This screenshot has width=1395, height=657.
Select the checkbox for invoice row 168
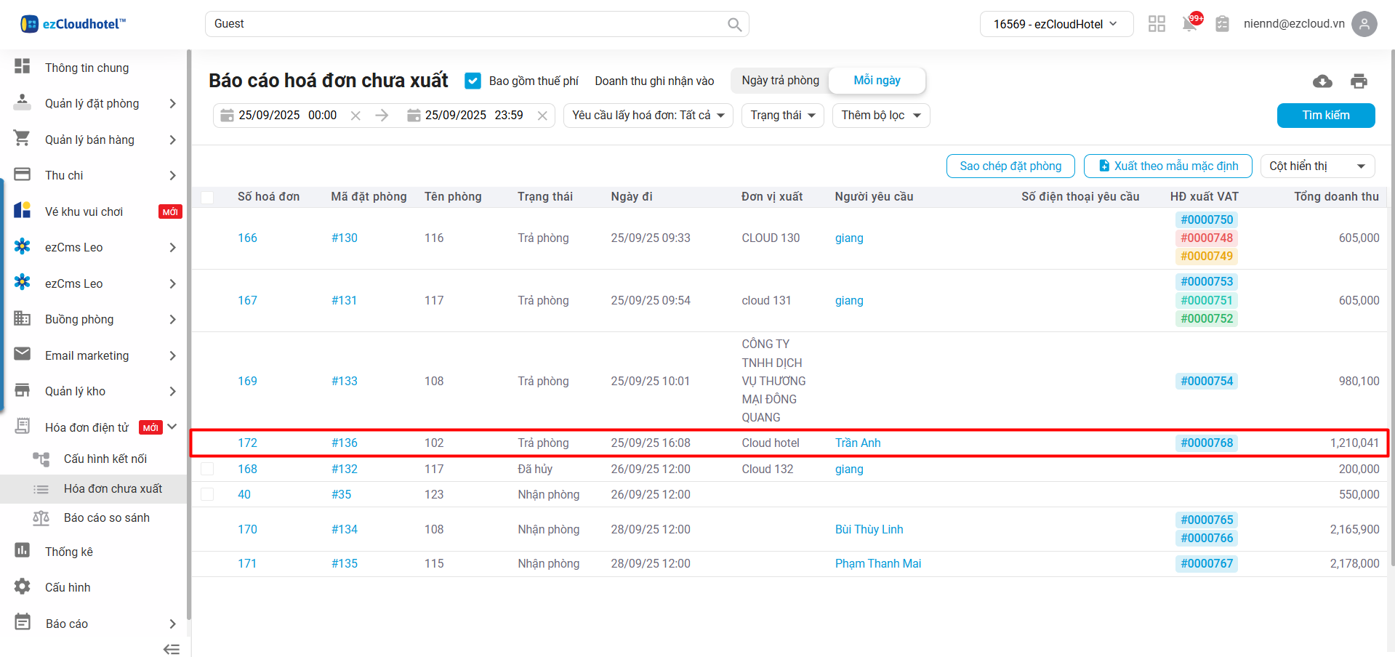pos(207,469)
